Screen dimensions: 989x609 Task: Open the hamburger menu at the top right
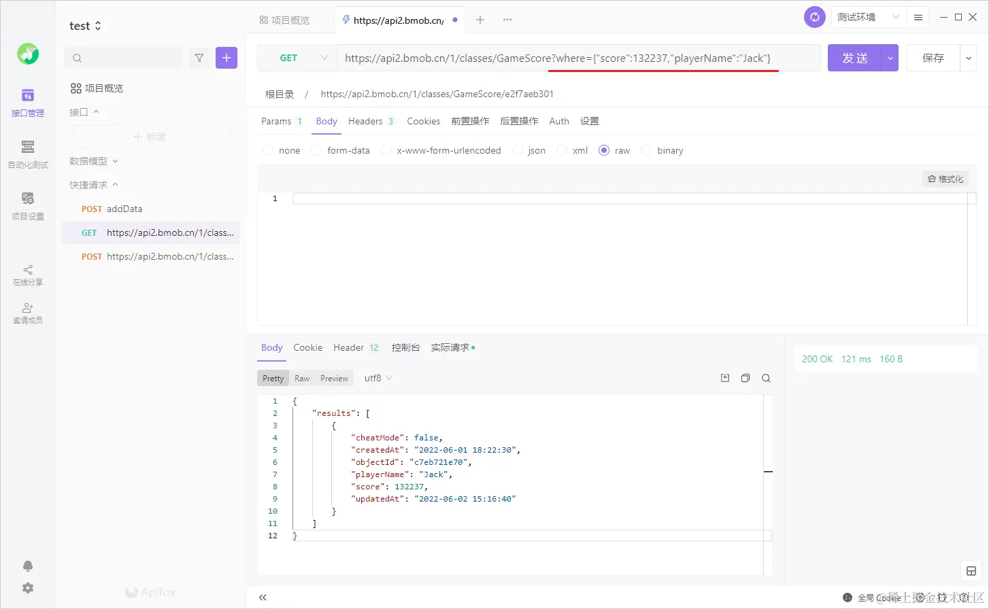[x=918, y=17]
